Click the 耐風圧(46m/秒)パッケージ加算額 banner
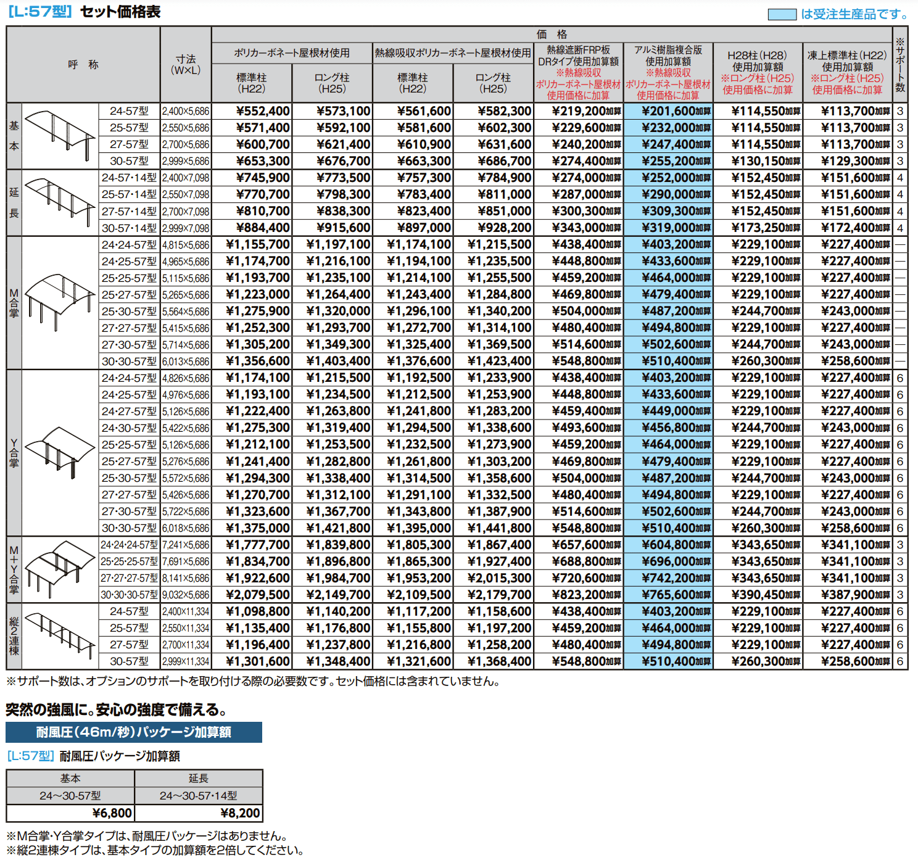 click(134, 732)
